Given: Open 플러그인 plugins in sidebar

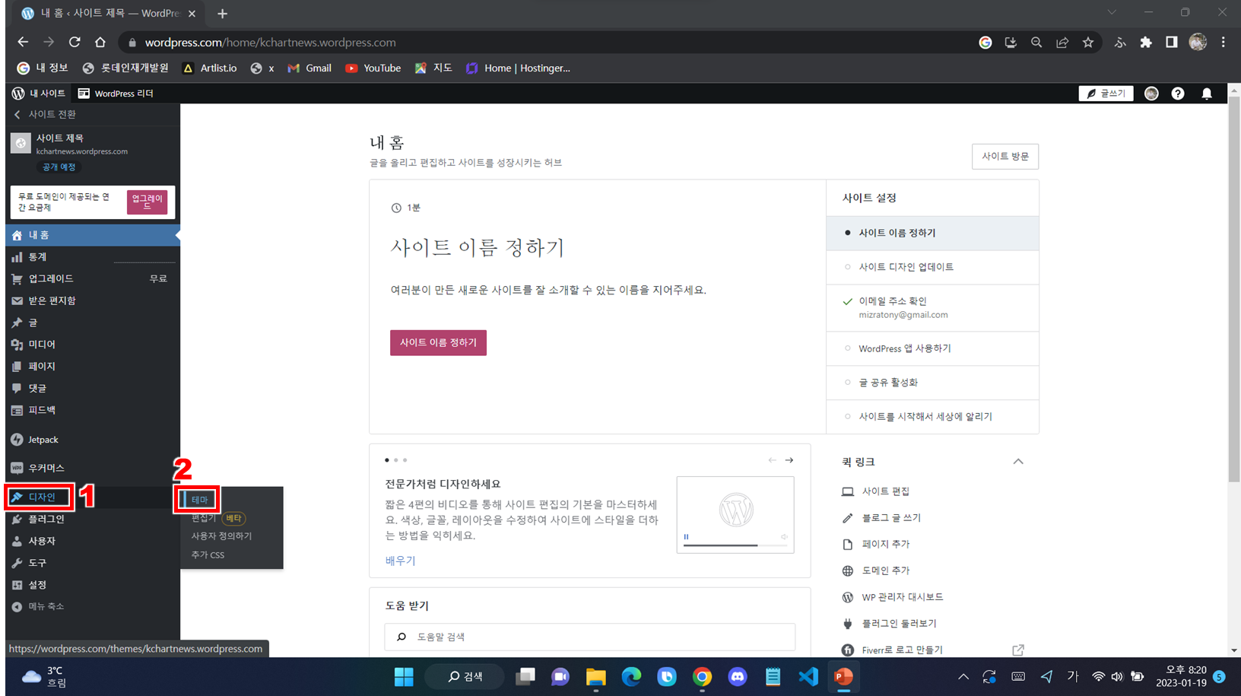Looking at the screenshot, I should point(92,519).
